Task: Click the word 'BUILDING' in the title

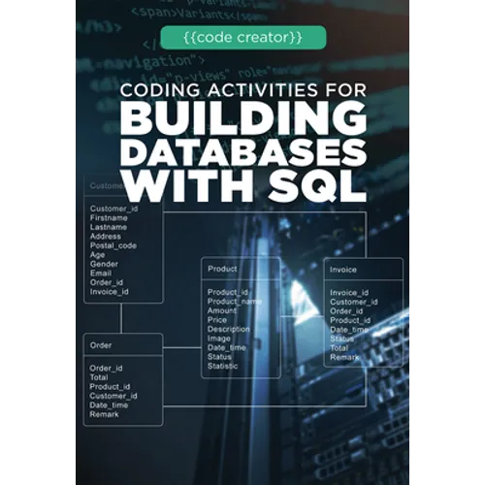Action: pos(243,117)
